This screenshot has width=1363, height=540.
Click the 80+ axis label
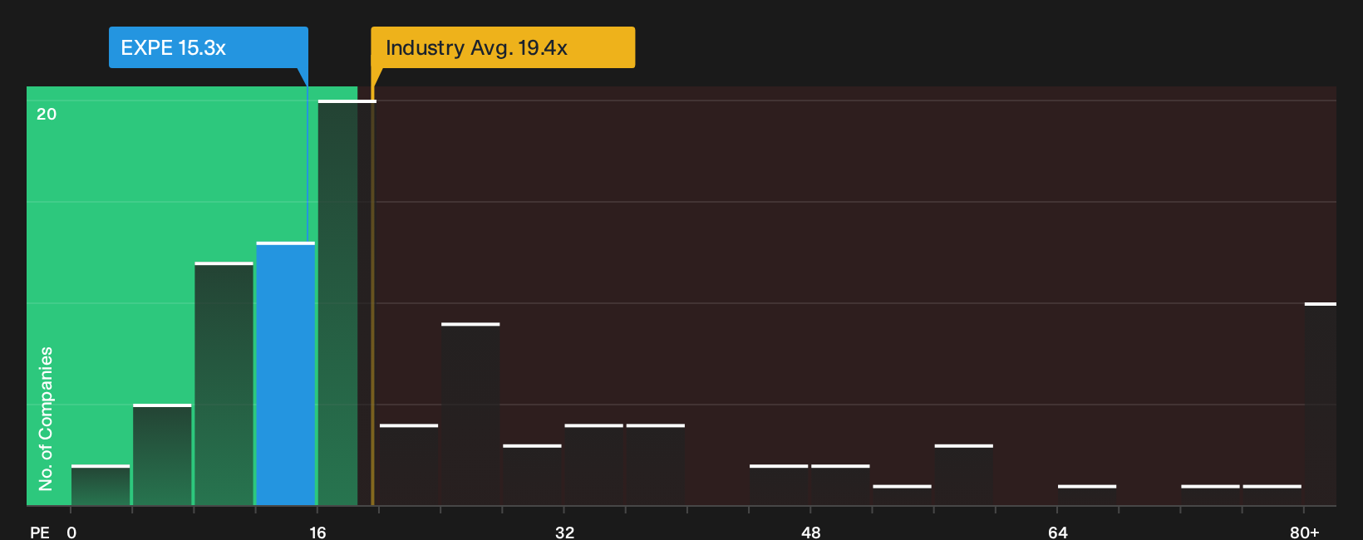point(1304,532)
